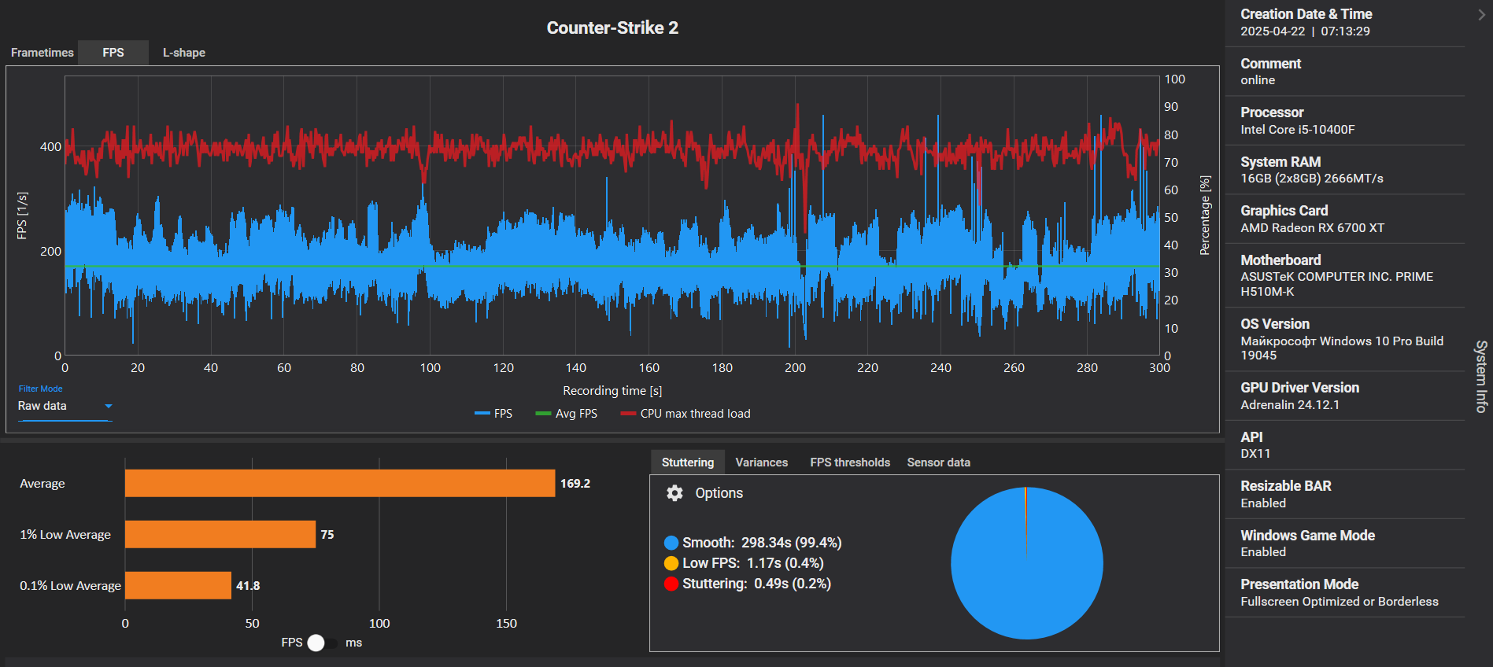Click the 0.1% low value 41.8
Screen dimensions: 1493x667
pos(248,586)
